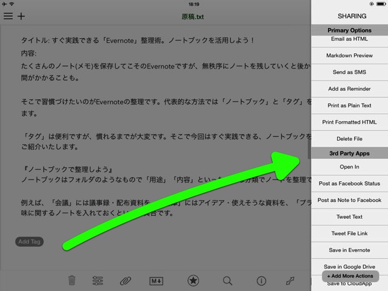Open the hamburger menu icon

[x=8, y=16]
